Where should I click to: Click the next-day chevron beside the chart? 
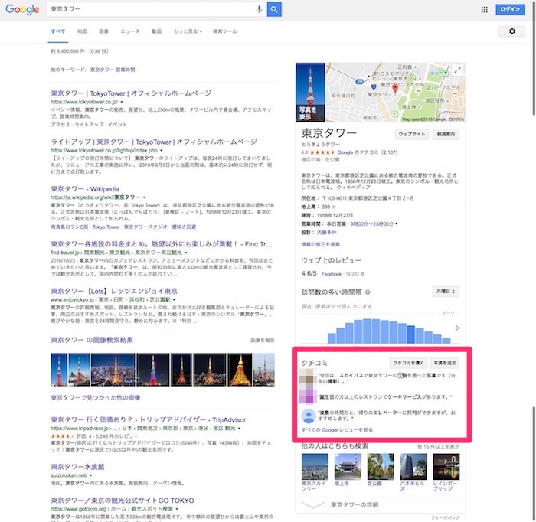click(x=457, y=328)
